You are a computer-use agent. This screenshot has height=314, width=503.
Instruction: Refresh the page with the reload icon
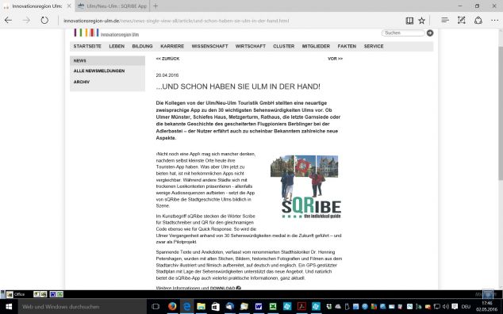coord(44,21)
